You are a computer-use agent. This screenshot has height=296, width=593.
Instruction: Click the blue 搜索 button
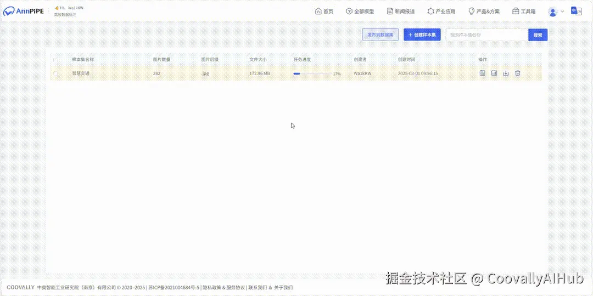point(538,35)
